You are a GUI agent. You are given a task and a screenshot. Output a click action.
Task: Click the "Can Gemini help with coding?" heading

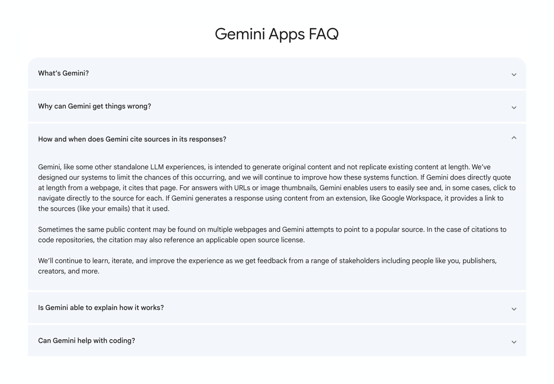[86, 341]
